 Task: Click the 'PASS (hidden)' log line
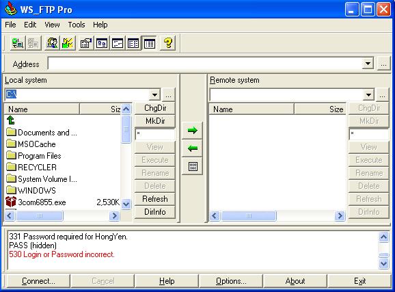click(33, 245)
